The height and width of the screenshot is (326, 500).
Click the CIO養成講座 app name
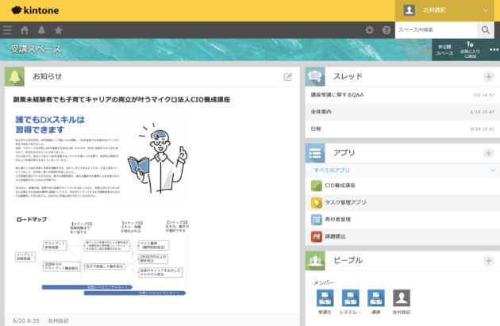pyautogui.click(x=340, y=186)
